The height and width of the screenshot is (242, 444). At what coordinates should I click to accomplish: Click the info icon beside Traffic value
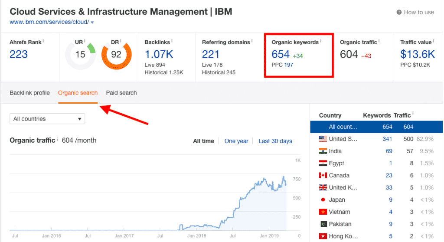click(434, 41)
